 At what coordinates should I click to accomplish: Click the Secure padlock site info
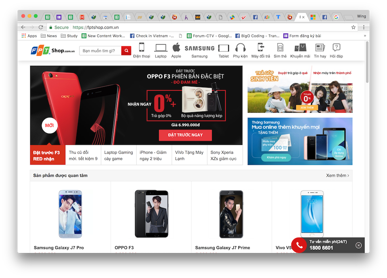point(59,27)
